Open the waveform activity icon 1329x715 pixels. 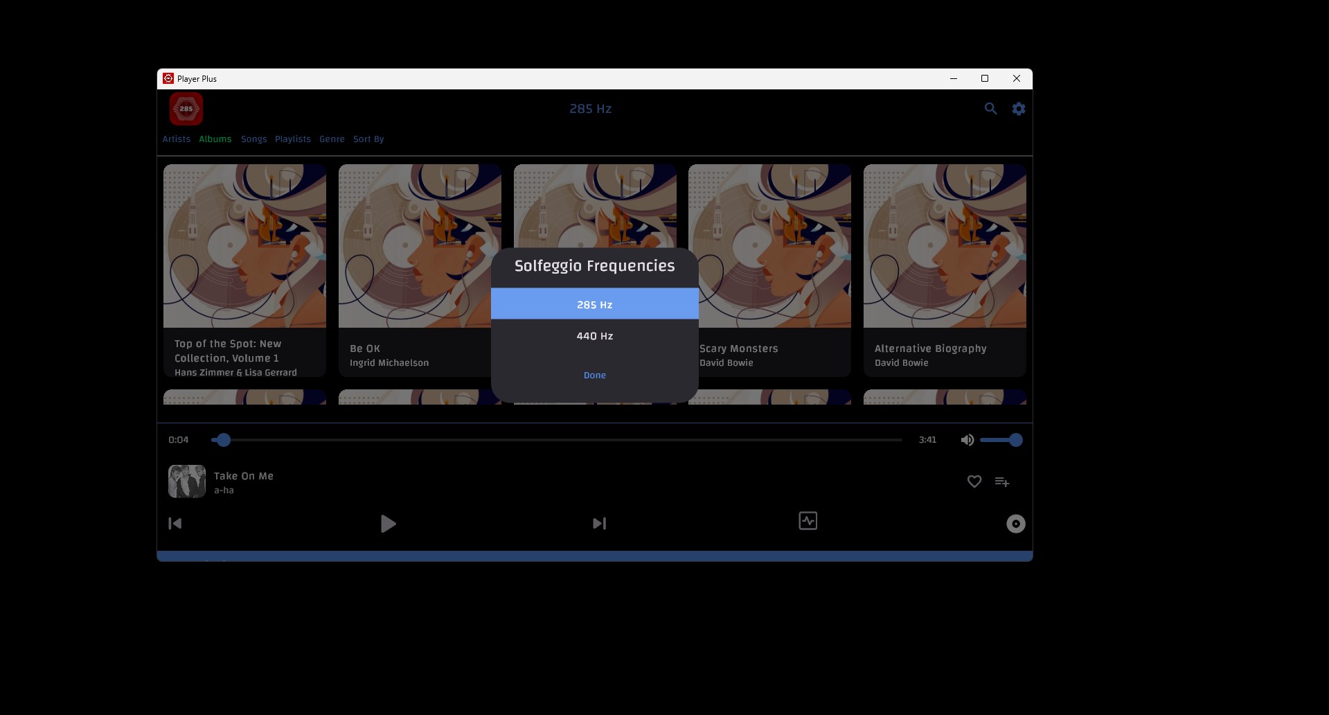(x=808, y=521)
